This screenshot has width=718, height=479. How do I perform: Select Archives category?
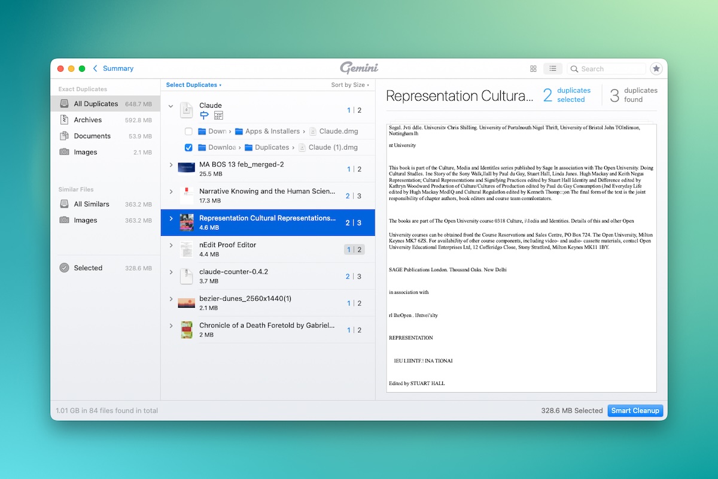point(105,120)
